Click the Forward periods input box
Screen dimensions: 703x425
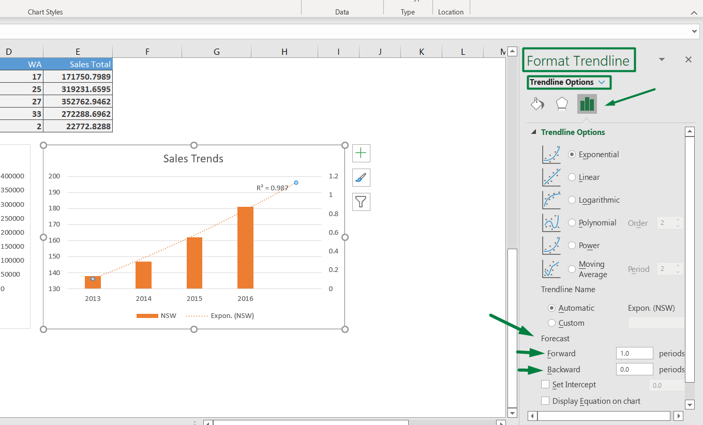(x=634, y=353)
